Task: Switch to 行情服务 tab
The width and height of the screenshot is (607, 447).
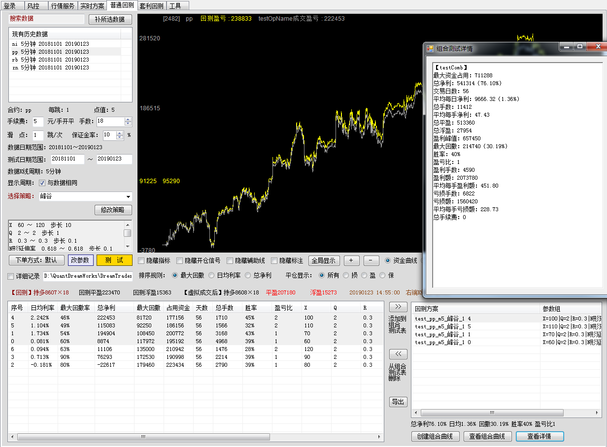Action: pos(63,6)
